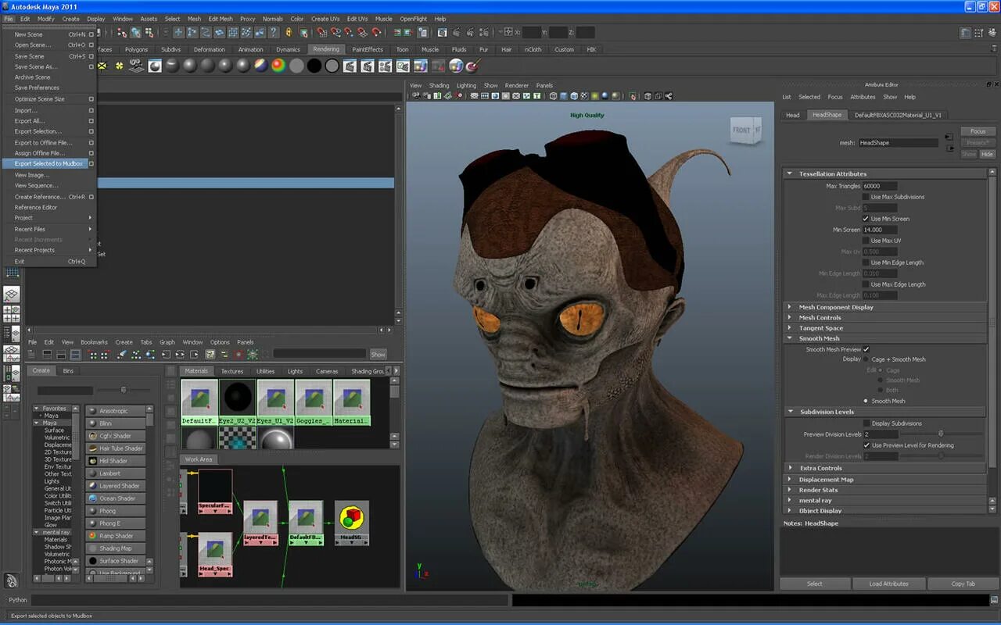Collapse the Subdivision Levels section
Viewport: 1001px width, 625px height.
pyautogui.click(x=790, y=412)
